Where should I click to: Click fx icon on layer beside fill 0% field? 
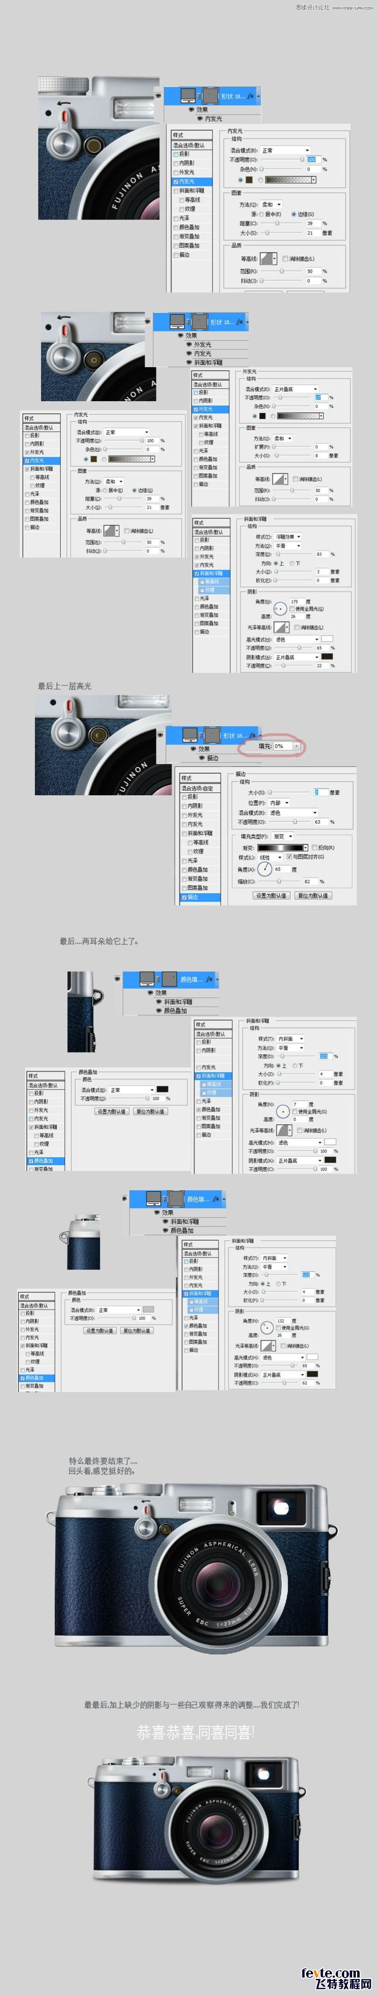pyautogui.click(x=252, y=735)
